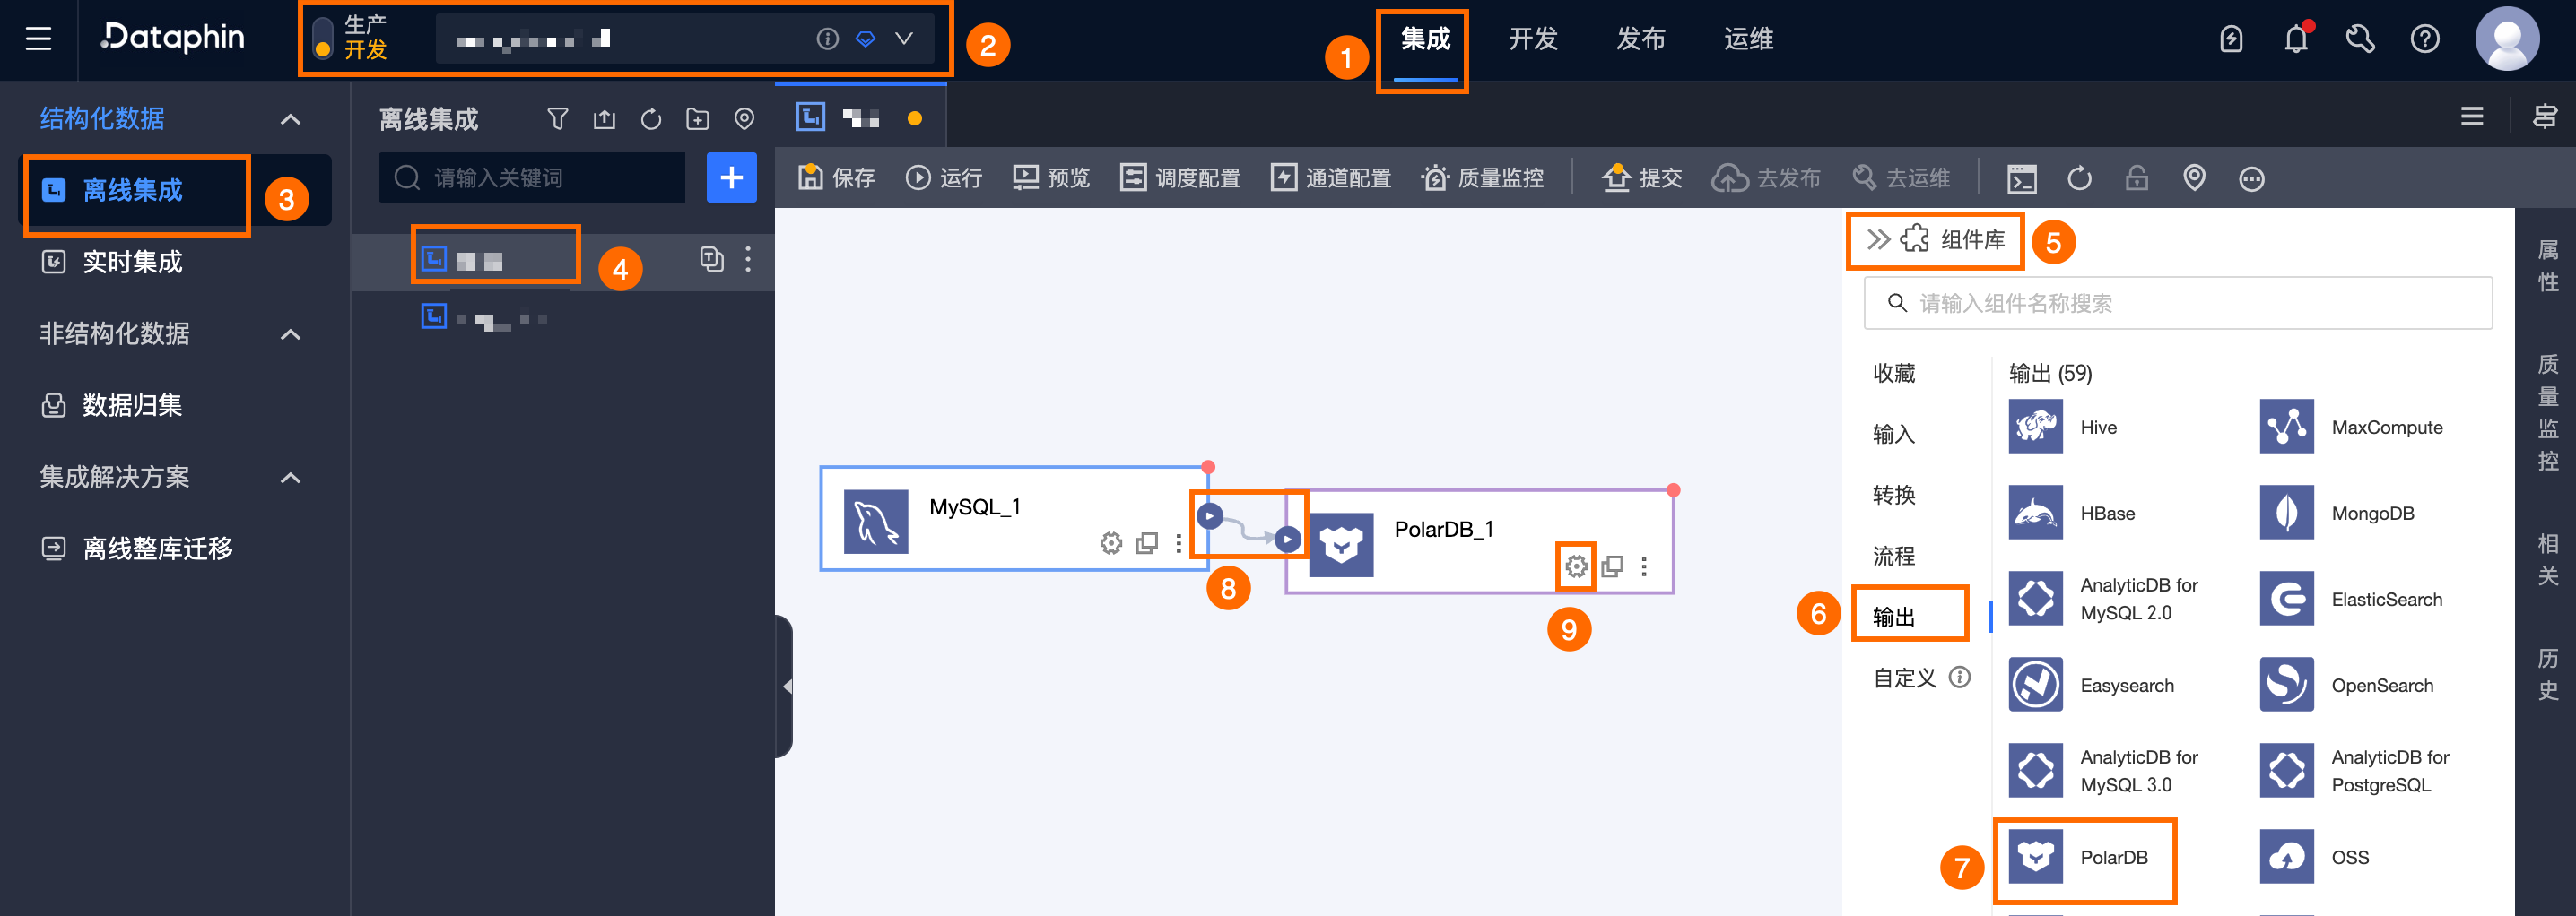Toggle the production/development environment switch
This screenshot has height=916, width=2576.
pos(322,38)
